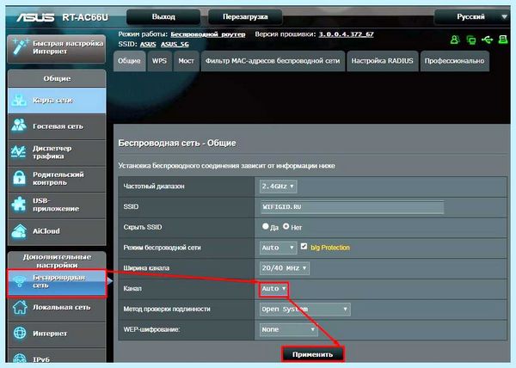Follow the Беспроводной роутер mode link
This screenshot has height=368, width=516.
pos(208,34)
